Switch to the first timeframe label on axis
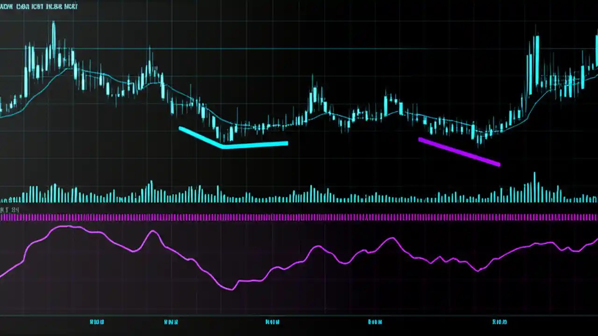 [x=97, y=322]
